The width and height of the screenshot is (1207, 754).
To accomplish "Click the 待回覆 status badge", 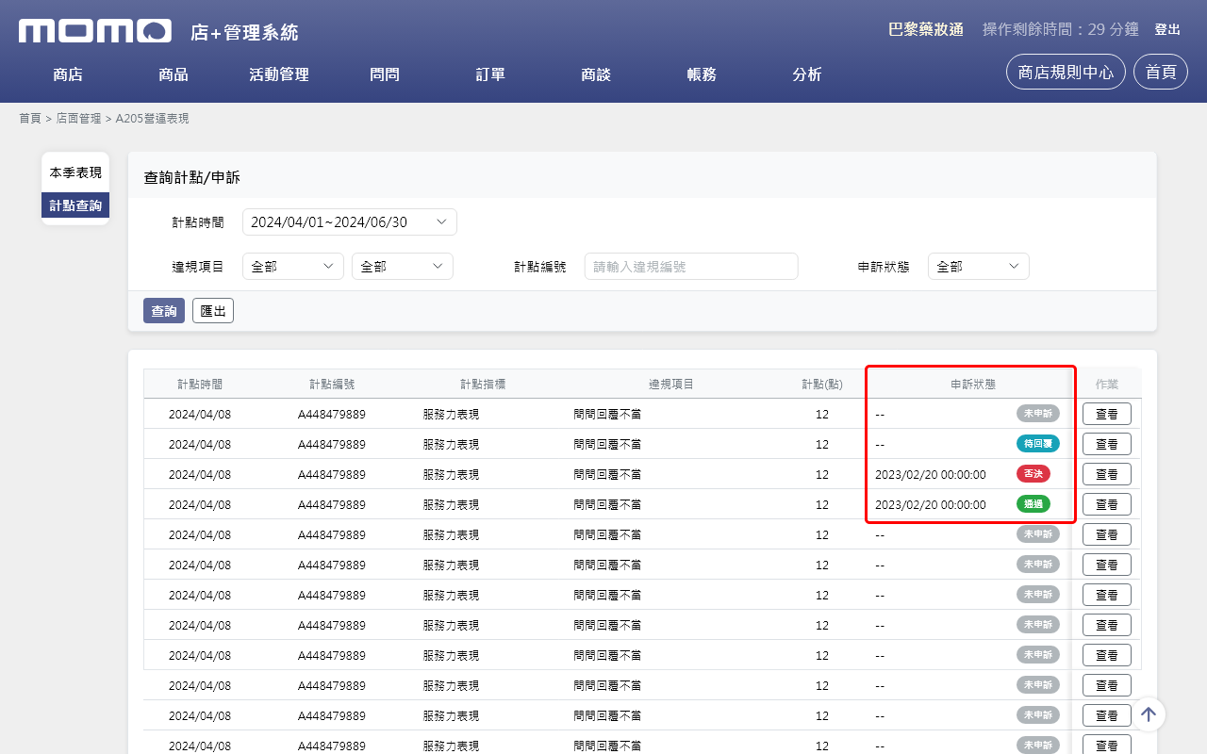I will pos(1038,444).
